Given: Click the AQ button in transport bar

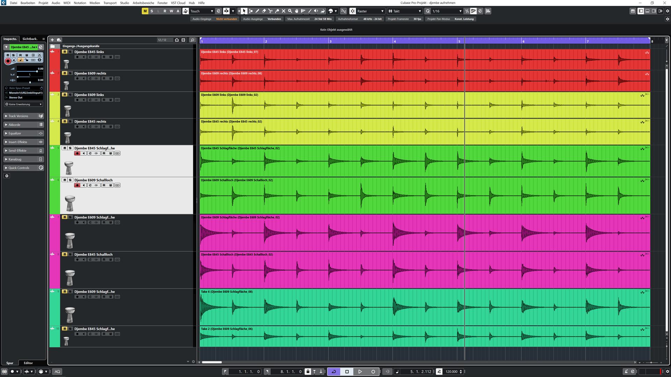Looking at the screenshot, I should tap(57, 371).
